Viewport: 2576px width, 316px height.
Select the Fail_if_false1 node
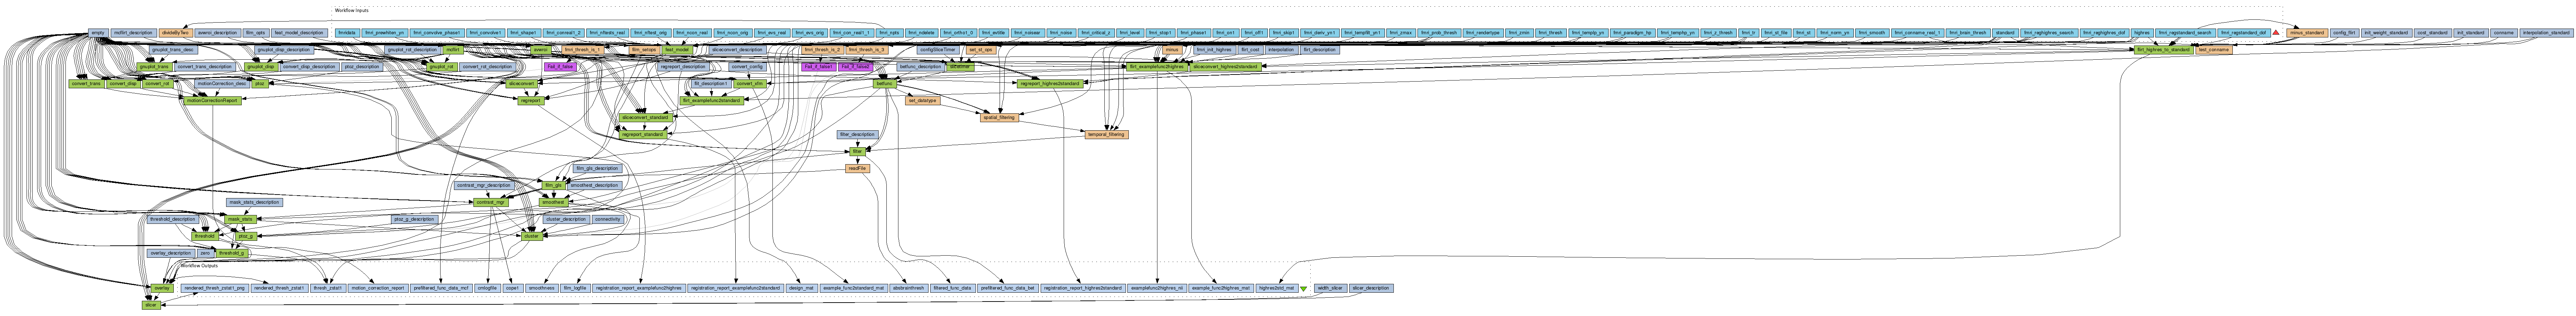tap(819, 67)
